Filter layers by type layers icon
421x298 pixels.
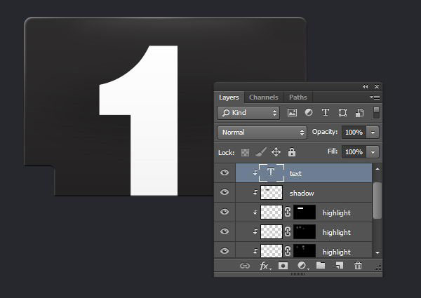click(x=326, y=112)
